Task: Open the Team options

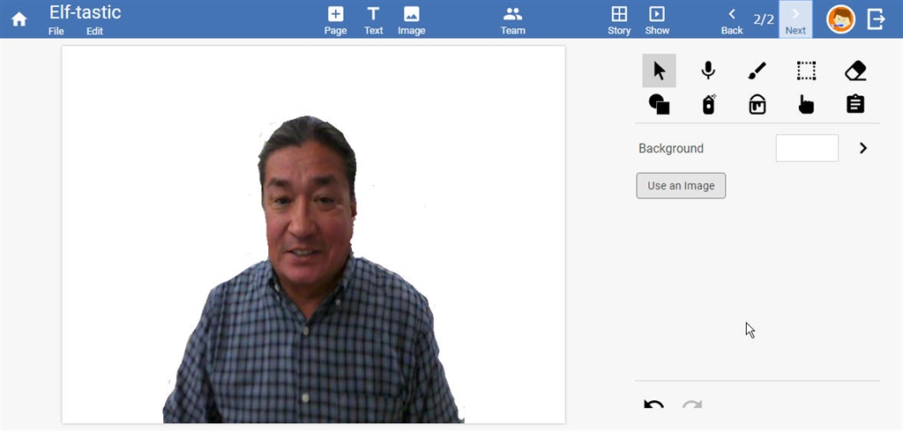Action: point(512,21)
